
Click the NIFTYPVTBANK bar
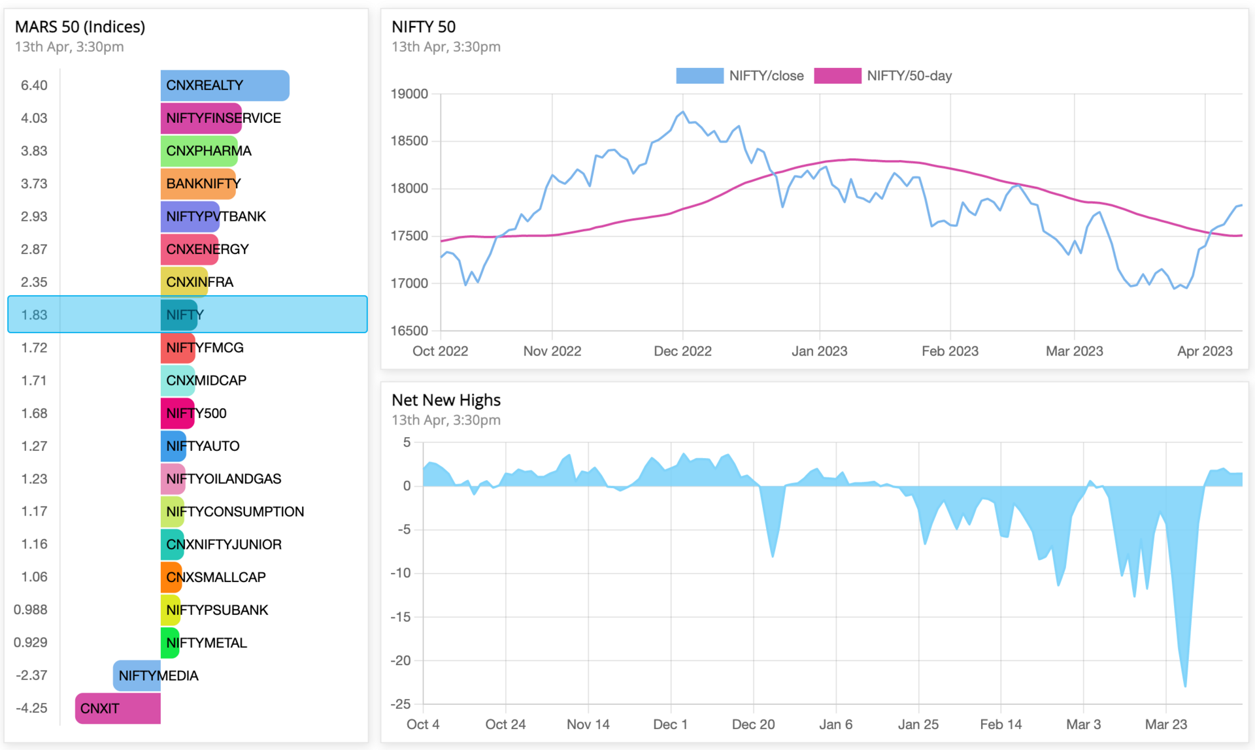(x=190, y=216)
